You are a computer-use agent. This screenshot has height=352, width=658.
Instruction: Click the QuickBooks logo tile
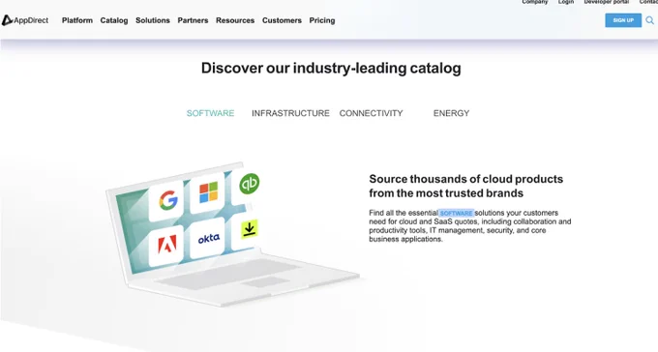249,184
